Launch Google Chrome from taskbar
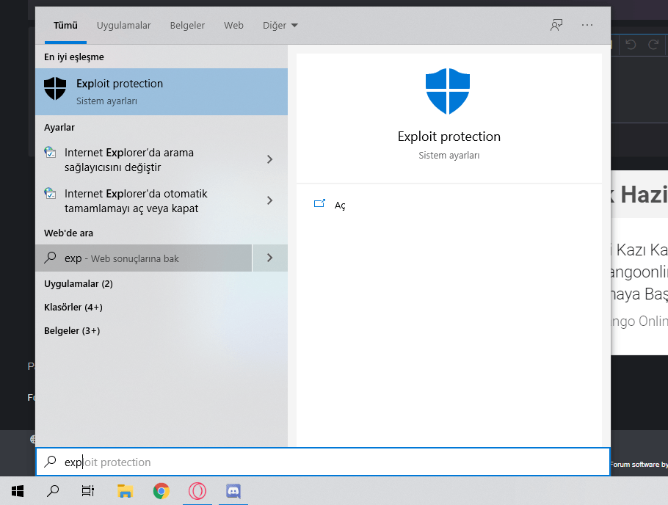The image size is (668, 505). point(161,491)
